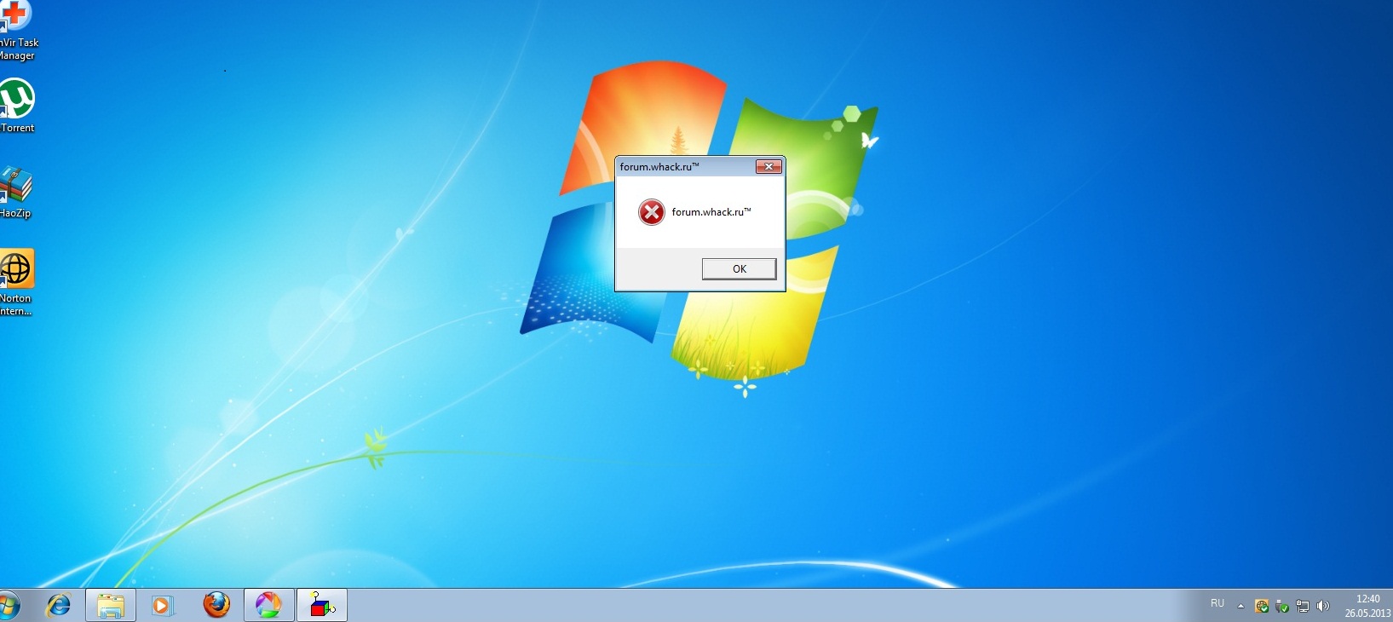The width and height of the screenshot is (1393, 622).
Task: Open Windows Explorer from the taskbar
Action: click(111, 606)
